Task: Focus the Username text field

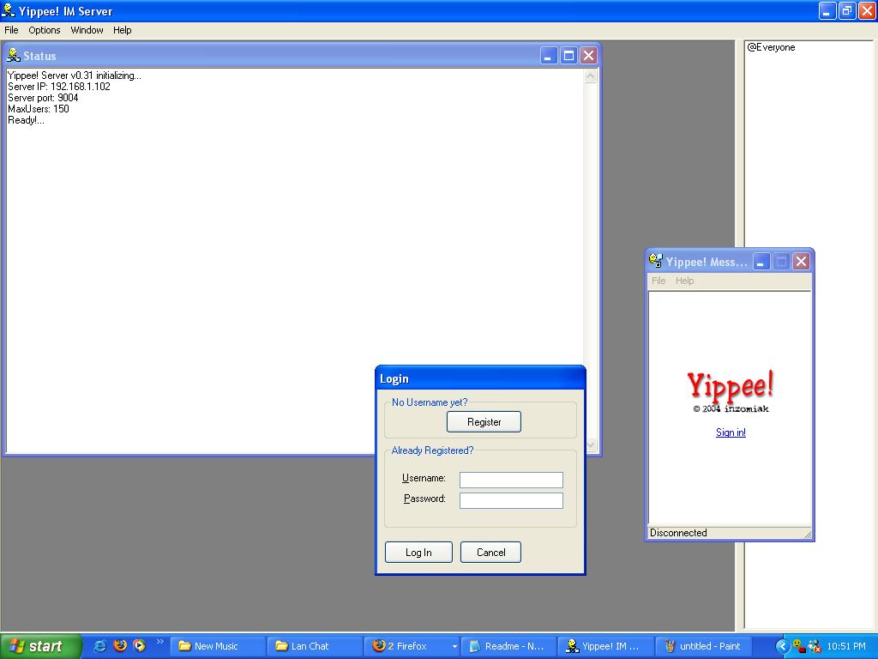Action: pyautogui.click(x=511, y=480)
